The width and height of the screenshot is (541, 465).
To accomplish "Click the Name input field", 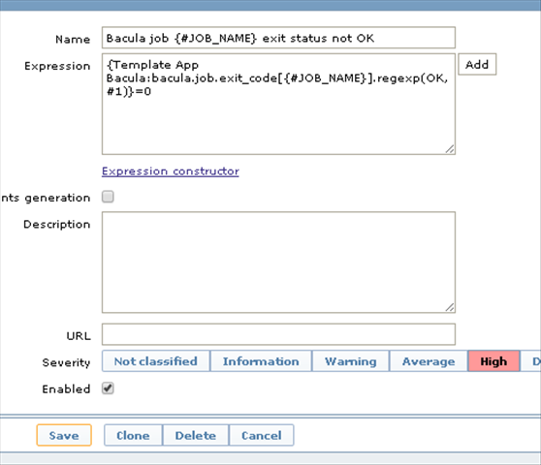I will pyautogui.click(x=278, y=38).
